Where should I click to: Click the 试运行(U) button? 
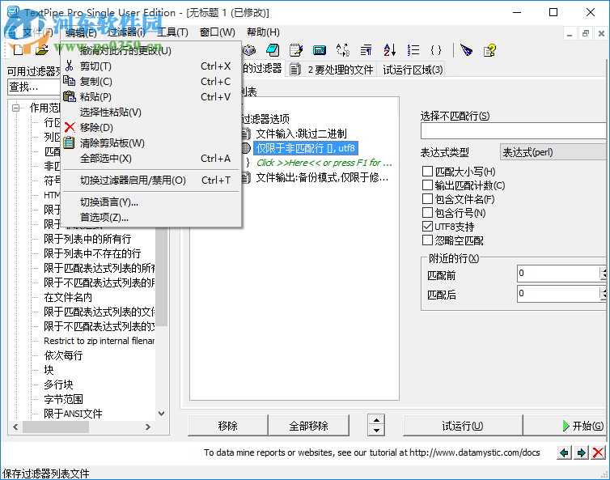462,426
